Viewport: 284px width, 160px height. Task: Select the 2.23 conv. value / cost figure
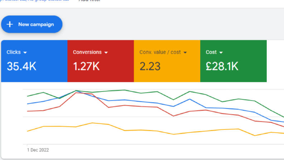150,66
